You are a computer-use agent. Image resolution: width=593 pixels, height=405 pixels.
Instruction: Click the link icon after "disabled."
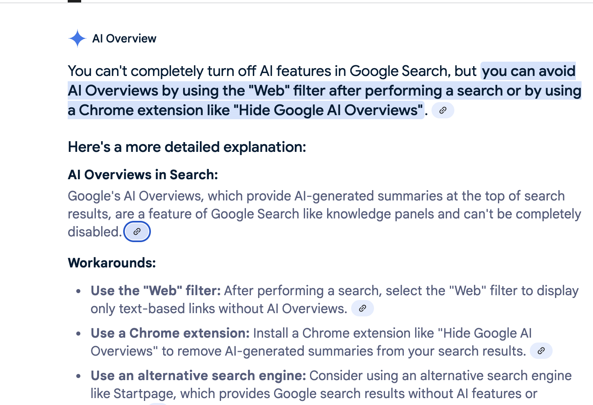(x=137, y=232)
